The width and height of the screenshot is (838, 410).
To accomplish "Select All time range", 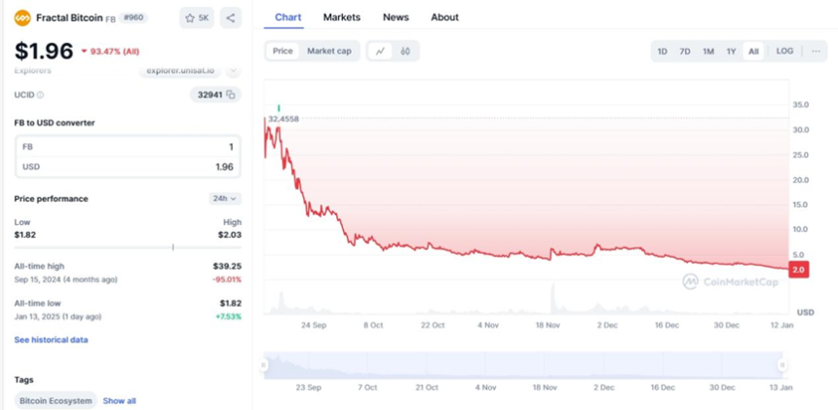I will click(753, 52).
